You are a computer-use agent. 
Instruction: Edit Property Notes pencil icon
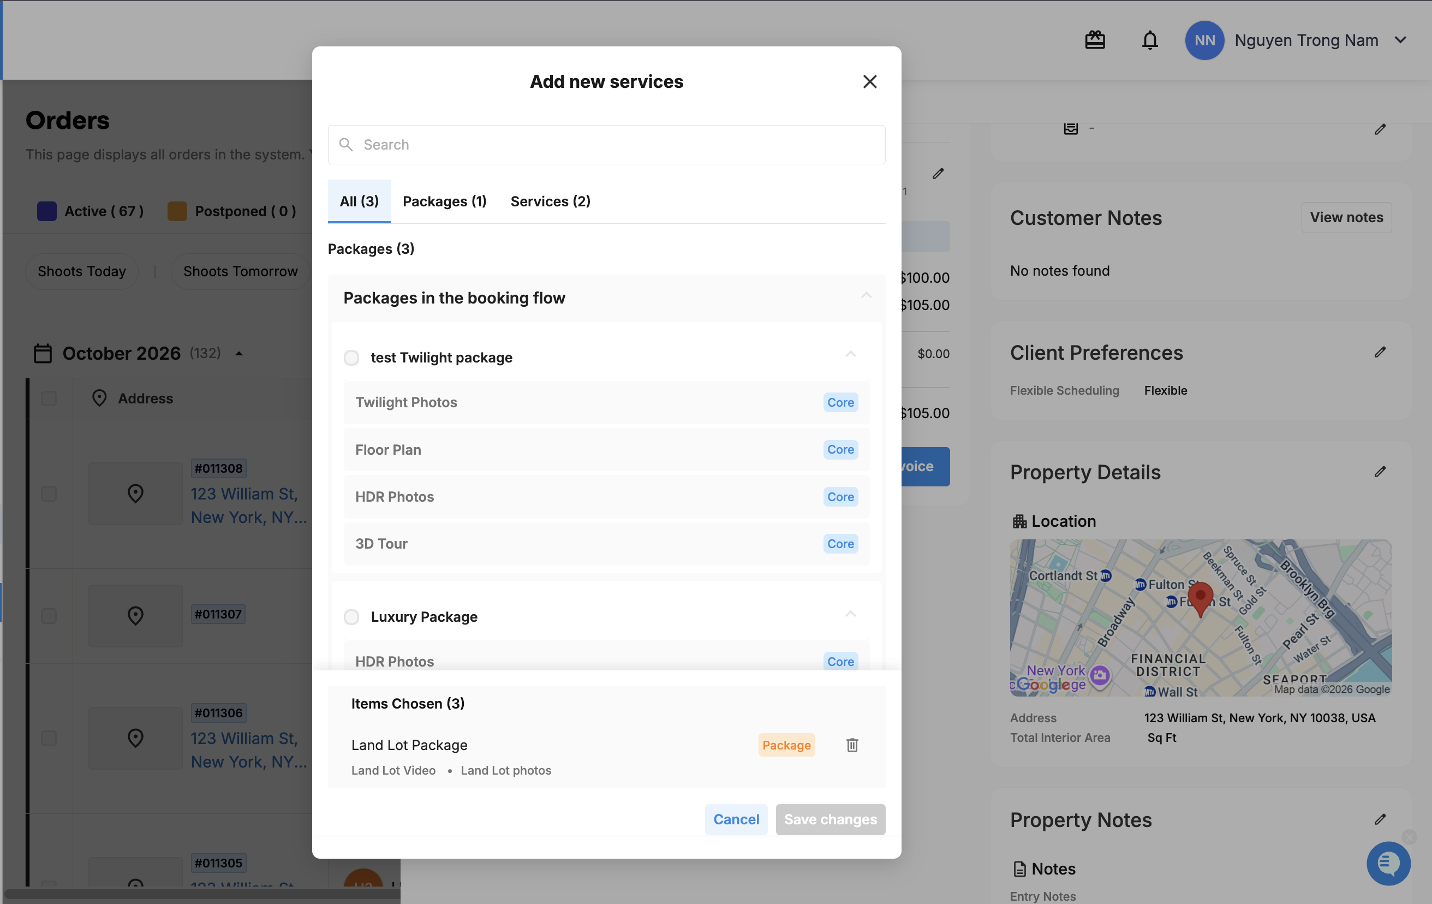pos(1380,819)
